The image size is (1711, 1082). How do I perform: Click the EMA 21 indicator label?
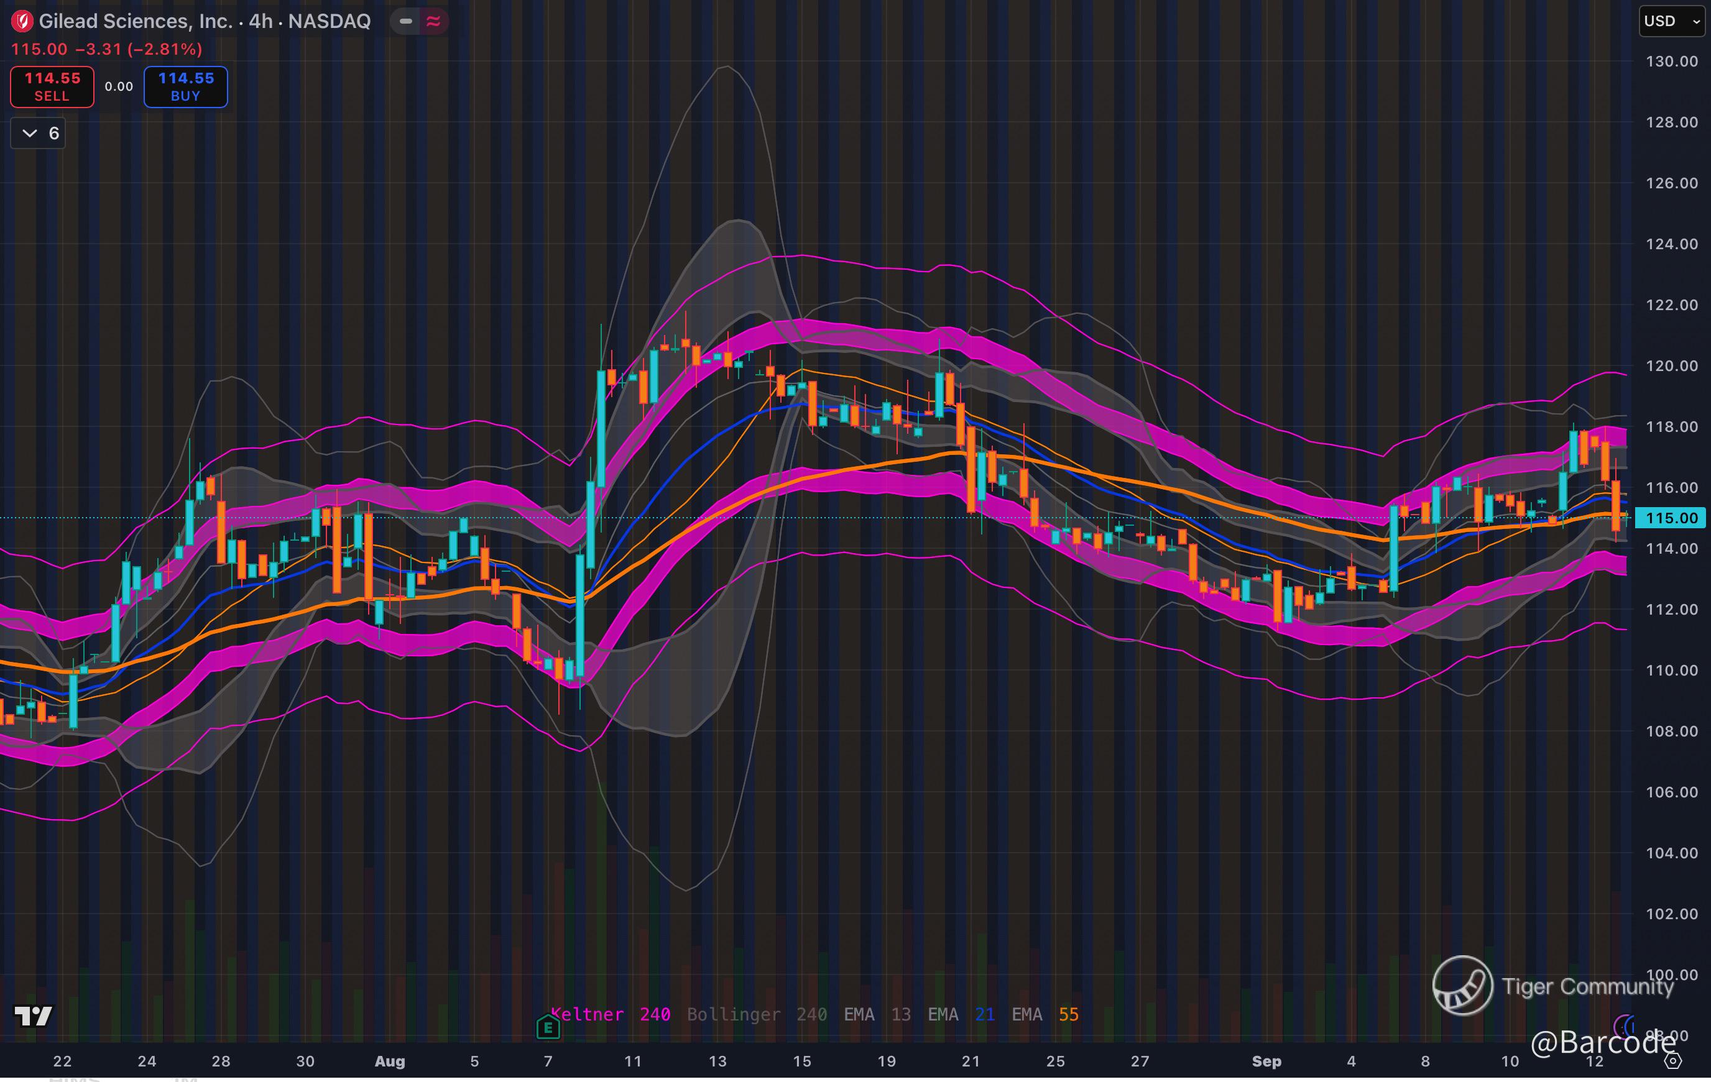tap(960, 1014)
